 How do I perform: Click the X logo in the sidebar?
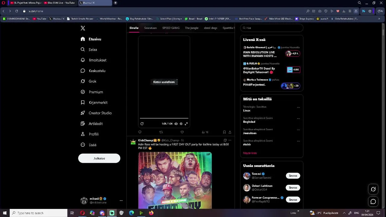83,28
